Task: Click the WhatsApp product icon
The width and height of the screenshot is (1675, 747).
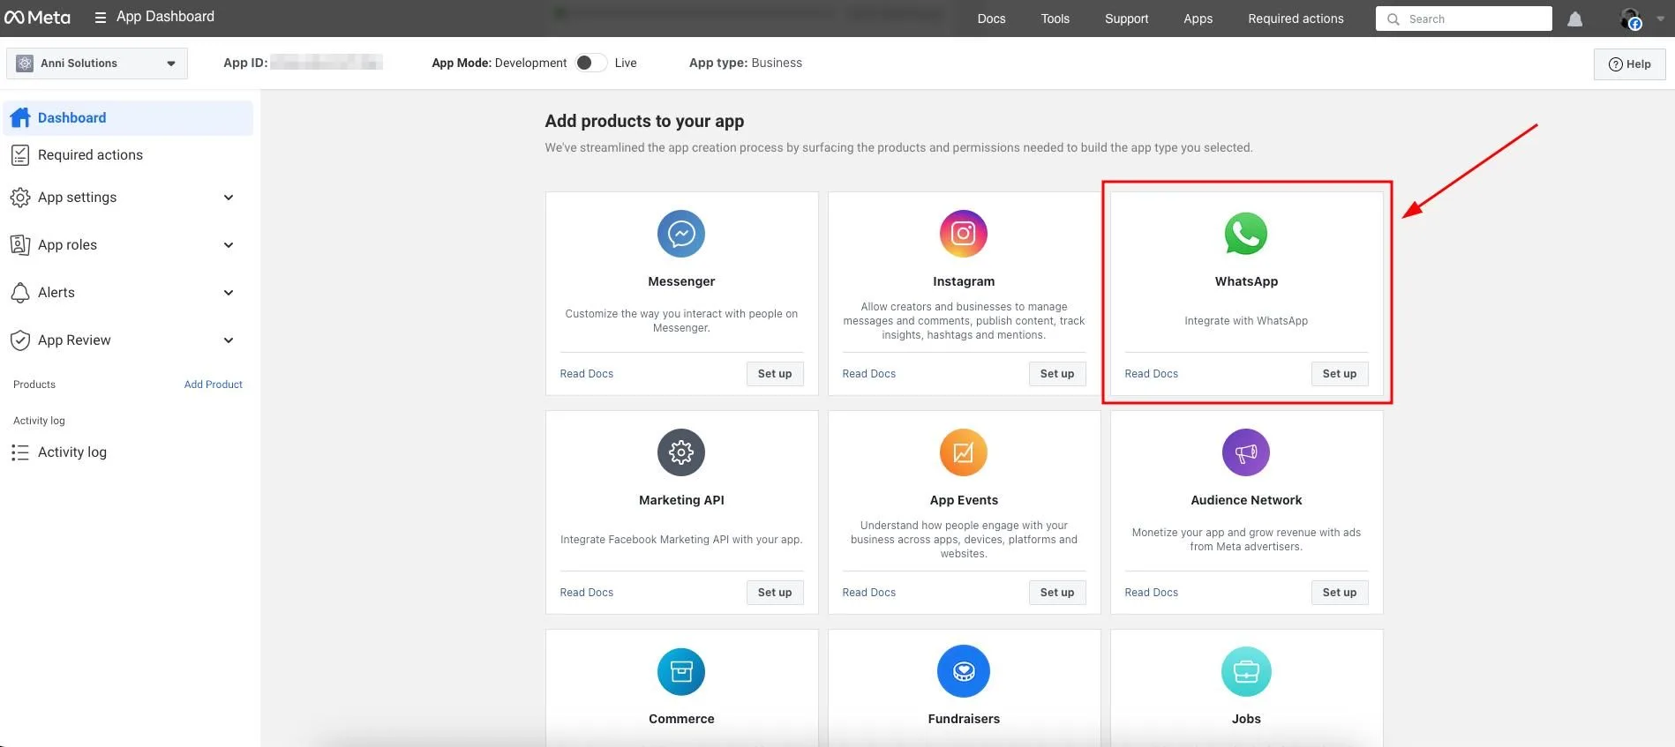Action: coord(1246,234)
